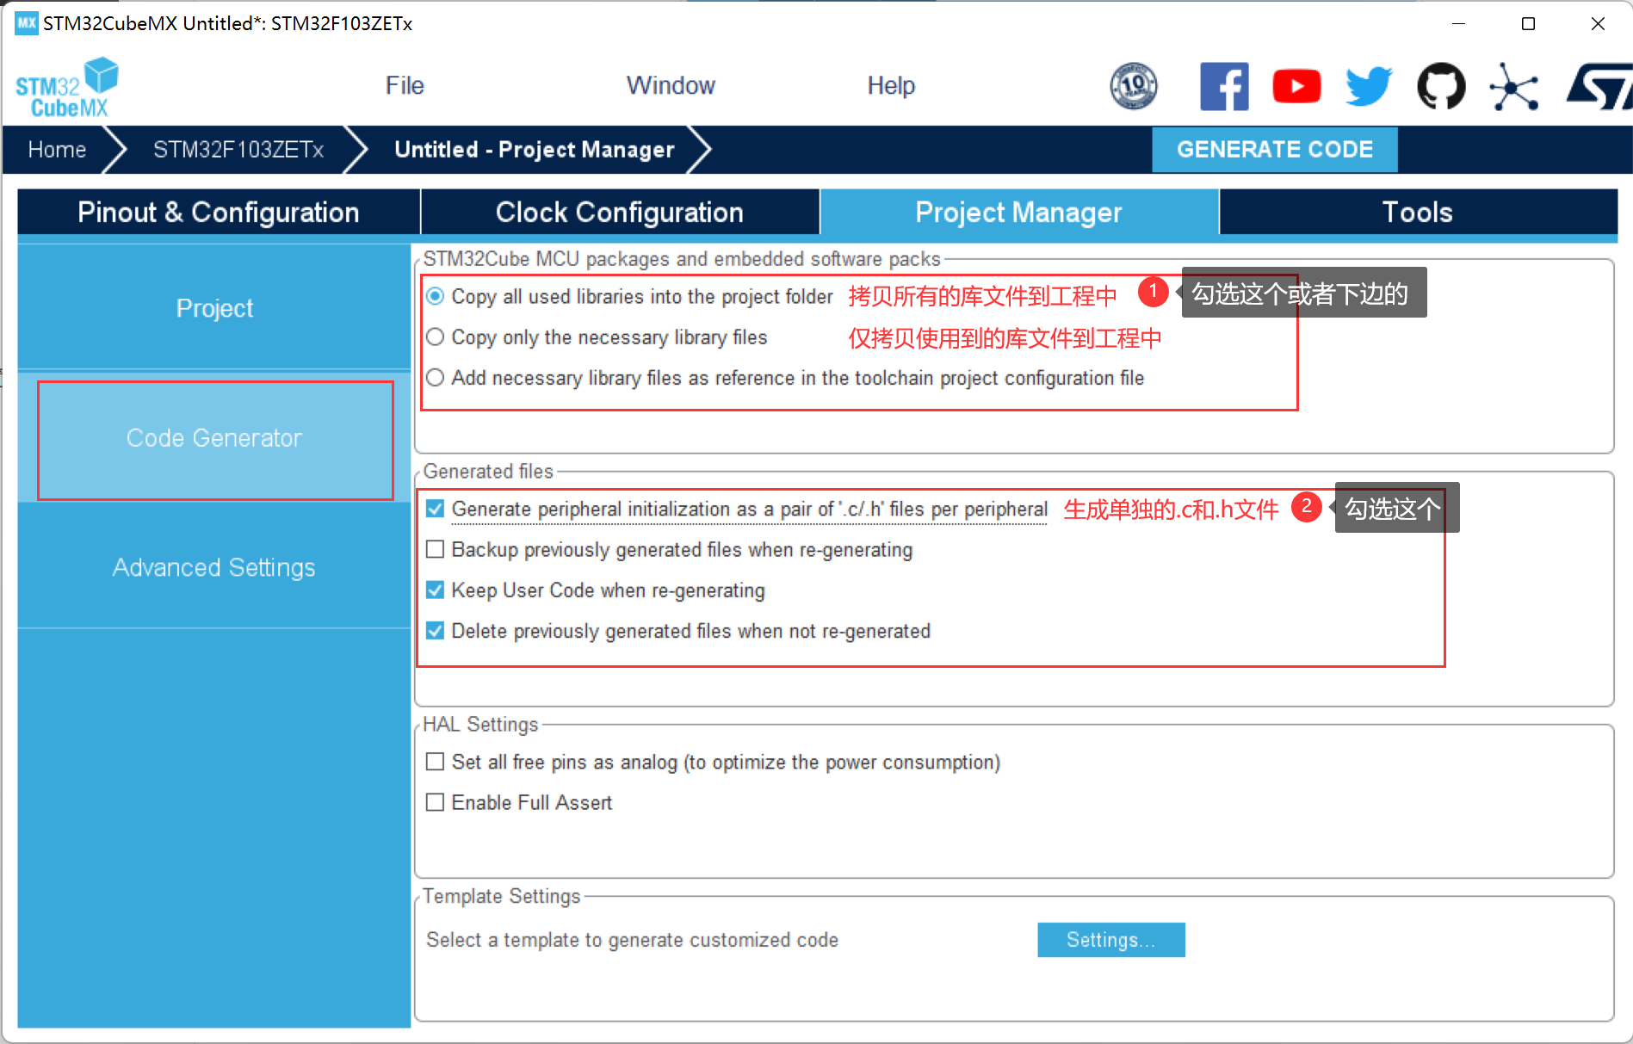
Task: Select 'Copy only the necessary library files'
Action: coord(436,337)
